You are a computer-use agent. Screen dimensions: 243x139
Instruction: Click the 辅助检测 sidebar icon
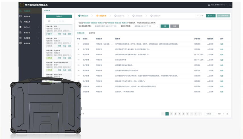click(21, 16)
